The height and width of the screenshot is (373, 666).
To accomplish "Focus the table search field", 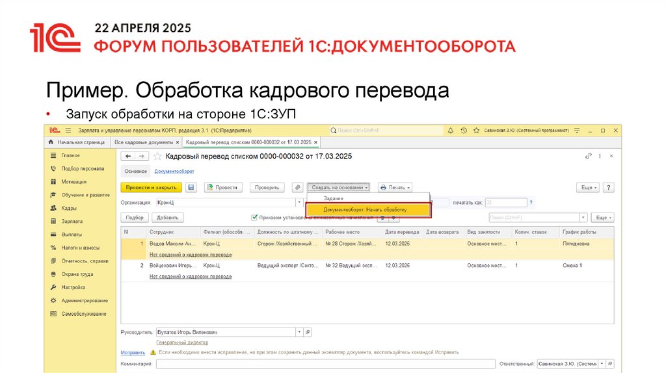I will [534, 217].
